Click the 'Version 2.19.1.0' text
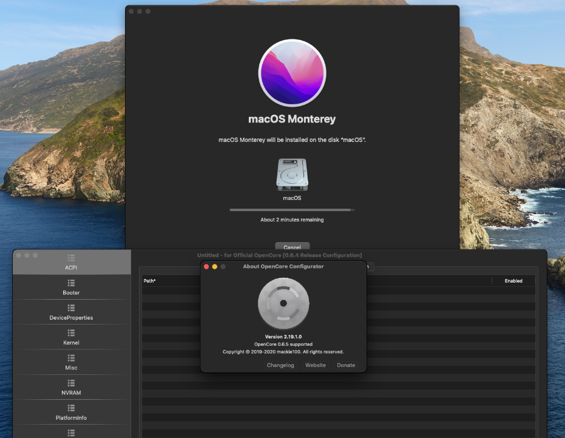The width and height of the screenshot is (565, 438). [283, 337]
